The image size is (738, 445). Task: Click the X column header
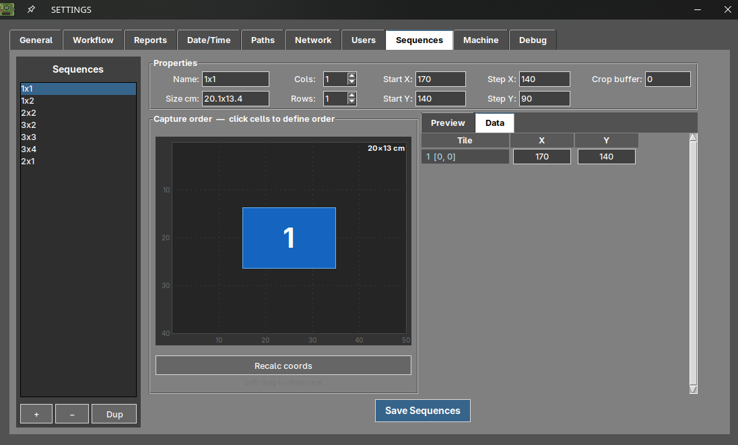(x=542, y=140)
